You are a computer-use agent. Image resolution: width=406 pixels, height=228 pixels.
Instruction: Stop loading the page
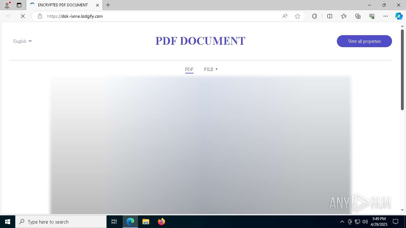click(x=23, y=16)
